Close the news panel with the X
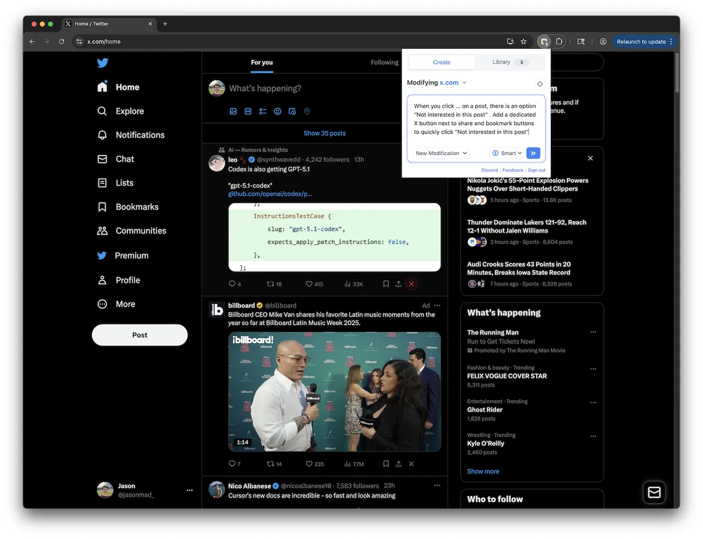The width and height of the screenshot is (703, 539). (590, 158)
